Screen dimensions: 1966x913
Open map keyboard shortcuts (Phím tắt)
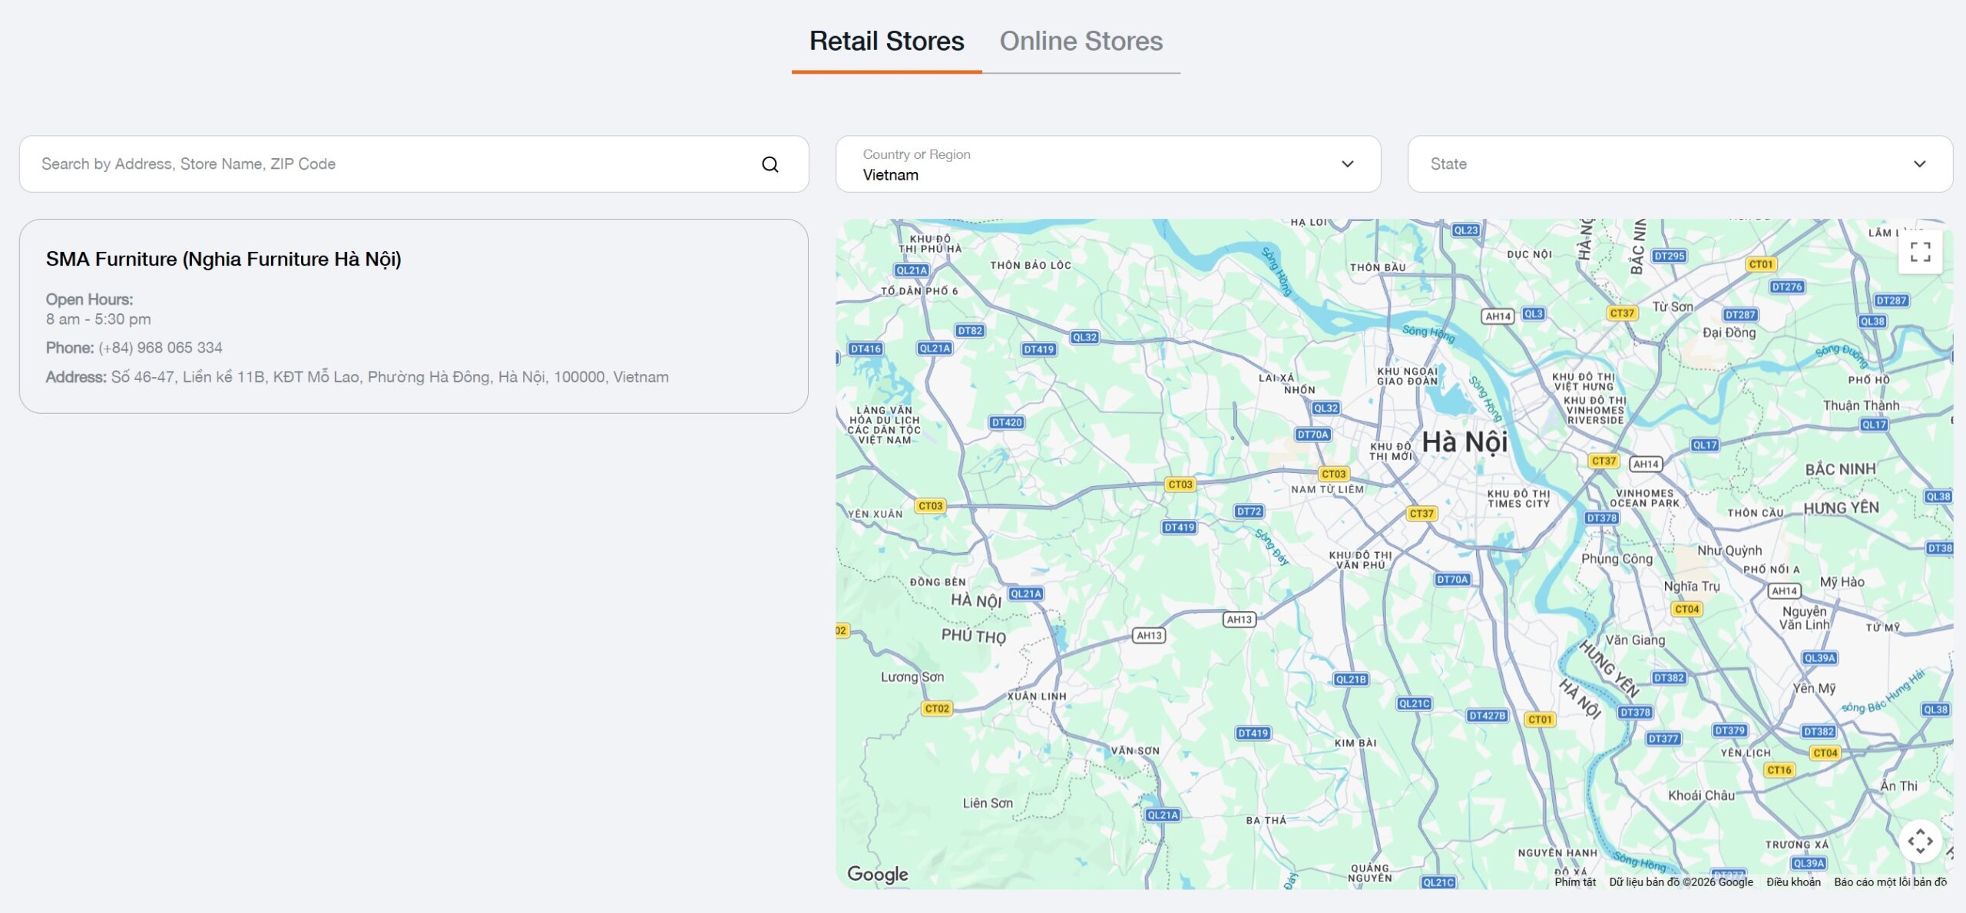1574,882
